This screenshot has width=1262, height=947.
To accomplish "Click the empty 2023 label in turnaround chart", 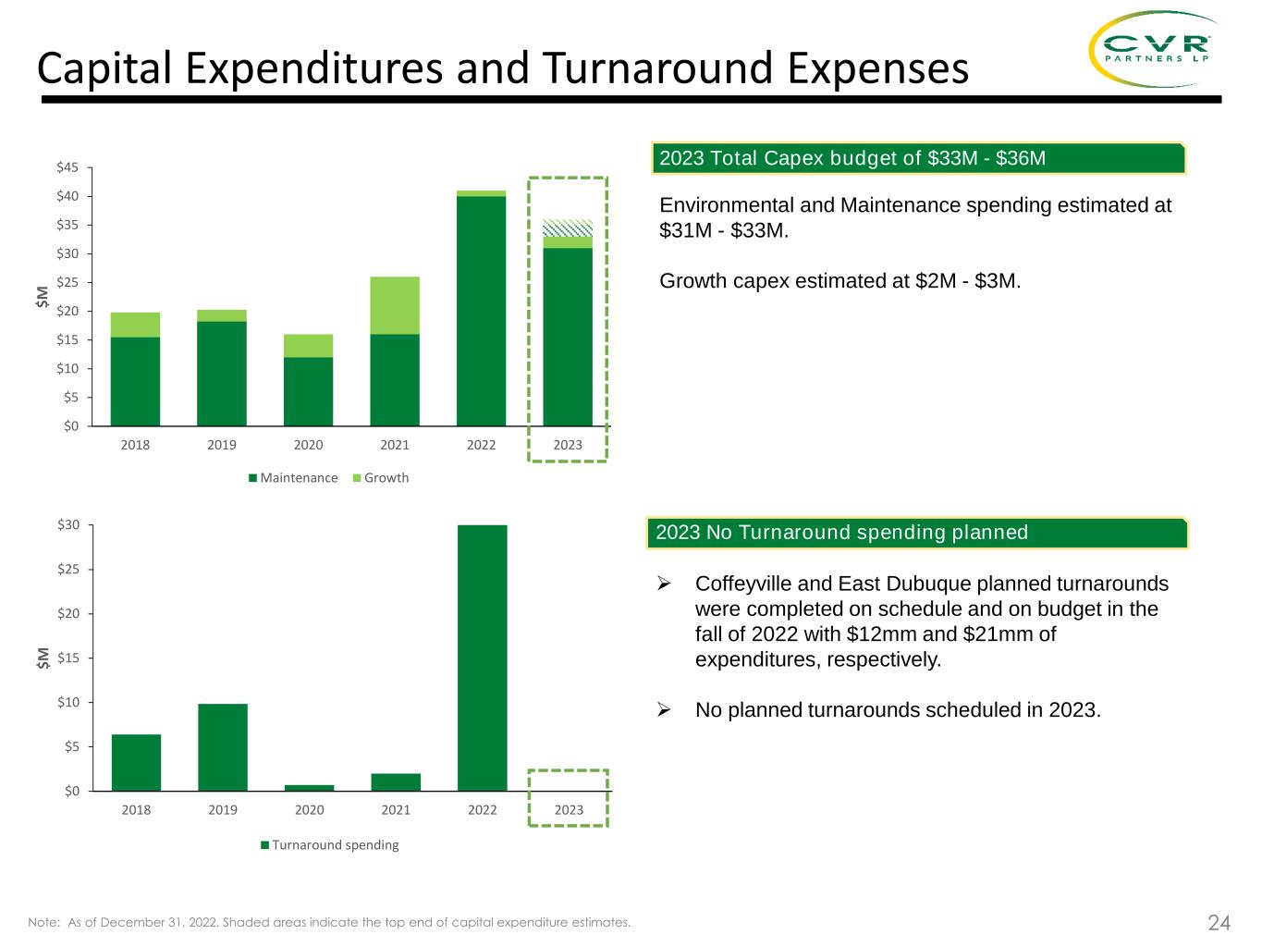I will tap(569, 810).
